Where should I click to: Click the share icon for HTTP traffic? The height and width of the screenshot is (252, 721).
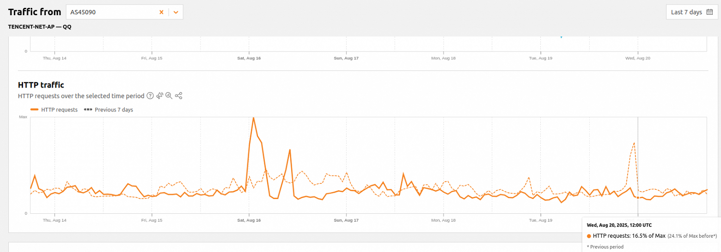tap(179, 96)
